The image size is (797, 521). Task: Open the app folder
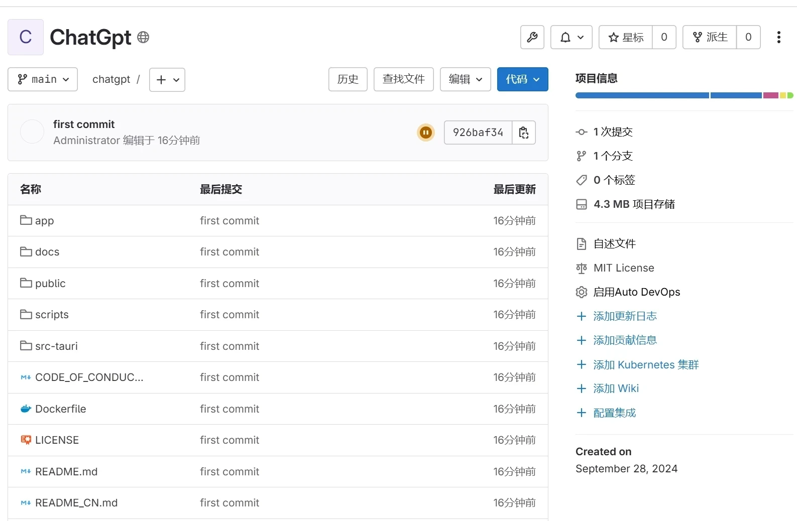pyautogui.click(x=44, y=221)
